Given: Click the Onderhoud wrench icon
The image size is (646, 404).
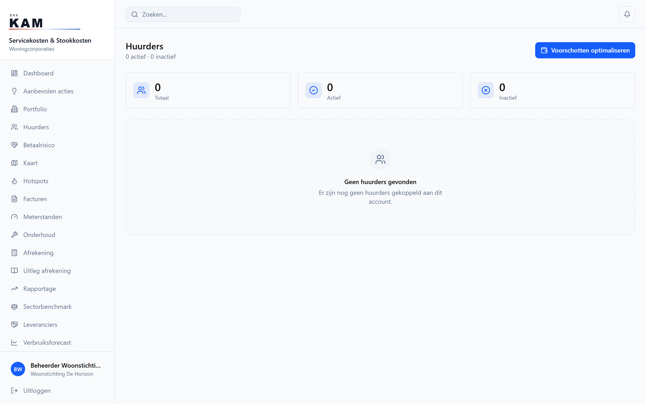Looking at the screenshot, I should (x=15, y=235).
